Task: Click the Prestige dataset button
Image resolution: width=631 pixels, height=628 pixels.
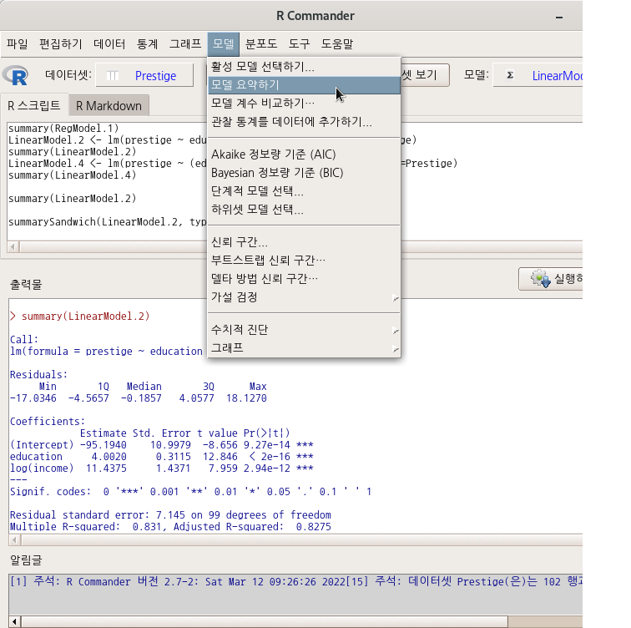Action: (x=144, y=75)
